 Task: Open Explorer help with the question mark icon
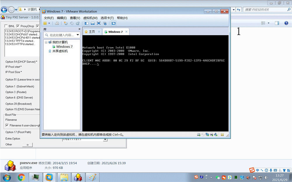[x=286, y=23]
